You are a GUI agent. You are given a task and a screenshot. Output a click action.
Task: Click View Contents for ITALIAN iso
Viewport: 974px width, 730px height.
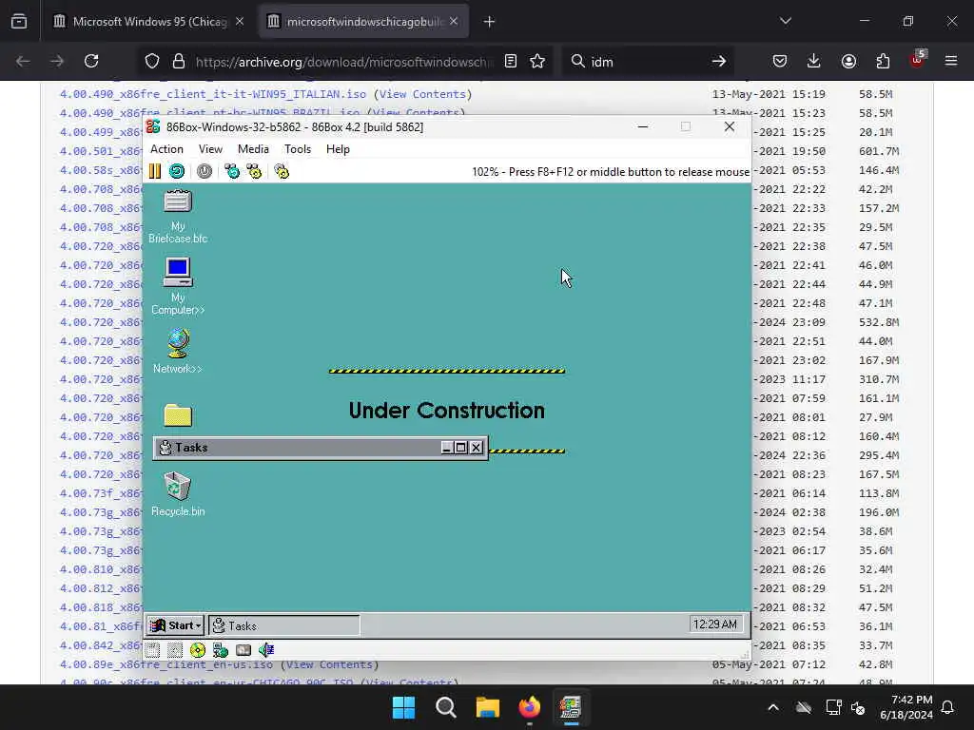coord(422,94)
